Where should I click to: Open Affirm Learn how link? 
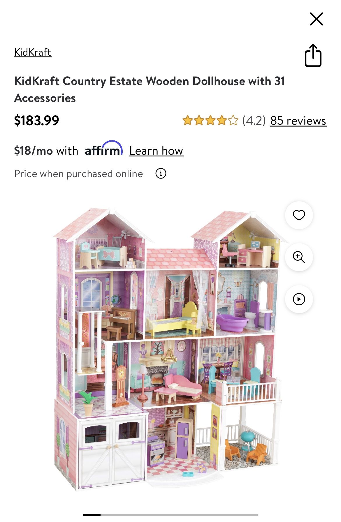tap(156, 151)
